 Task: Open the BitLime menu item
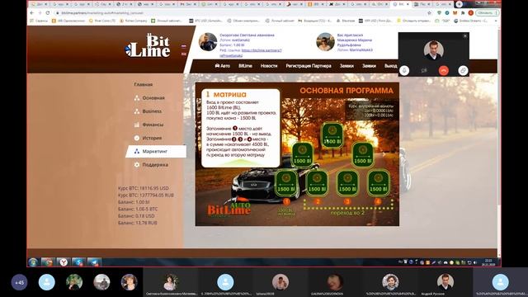(x=246, y=66)
